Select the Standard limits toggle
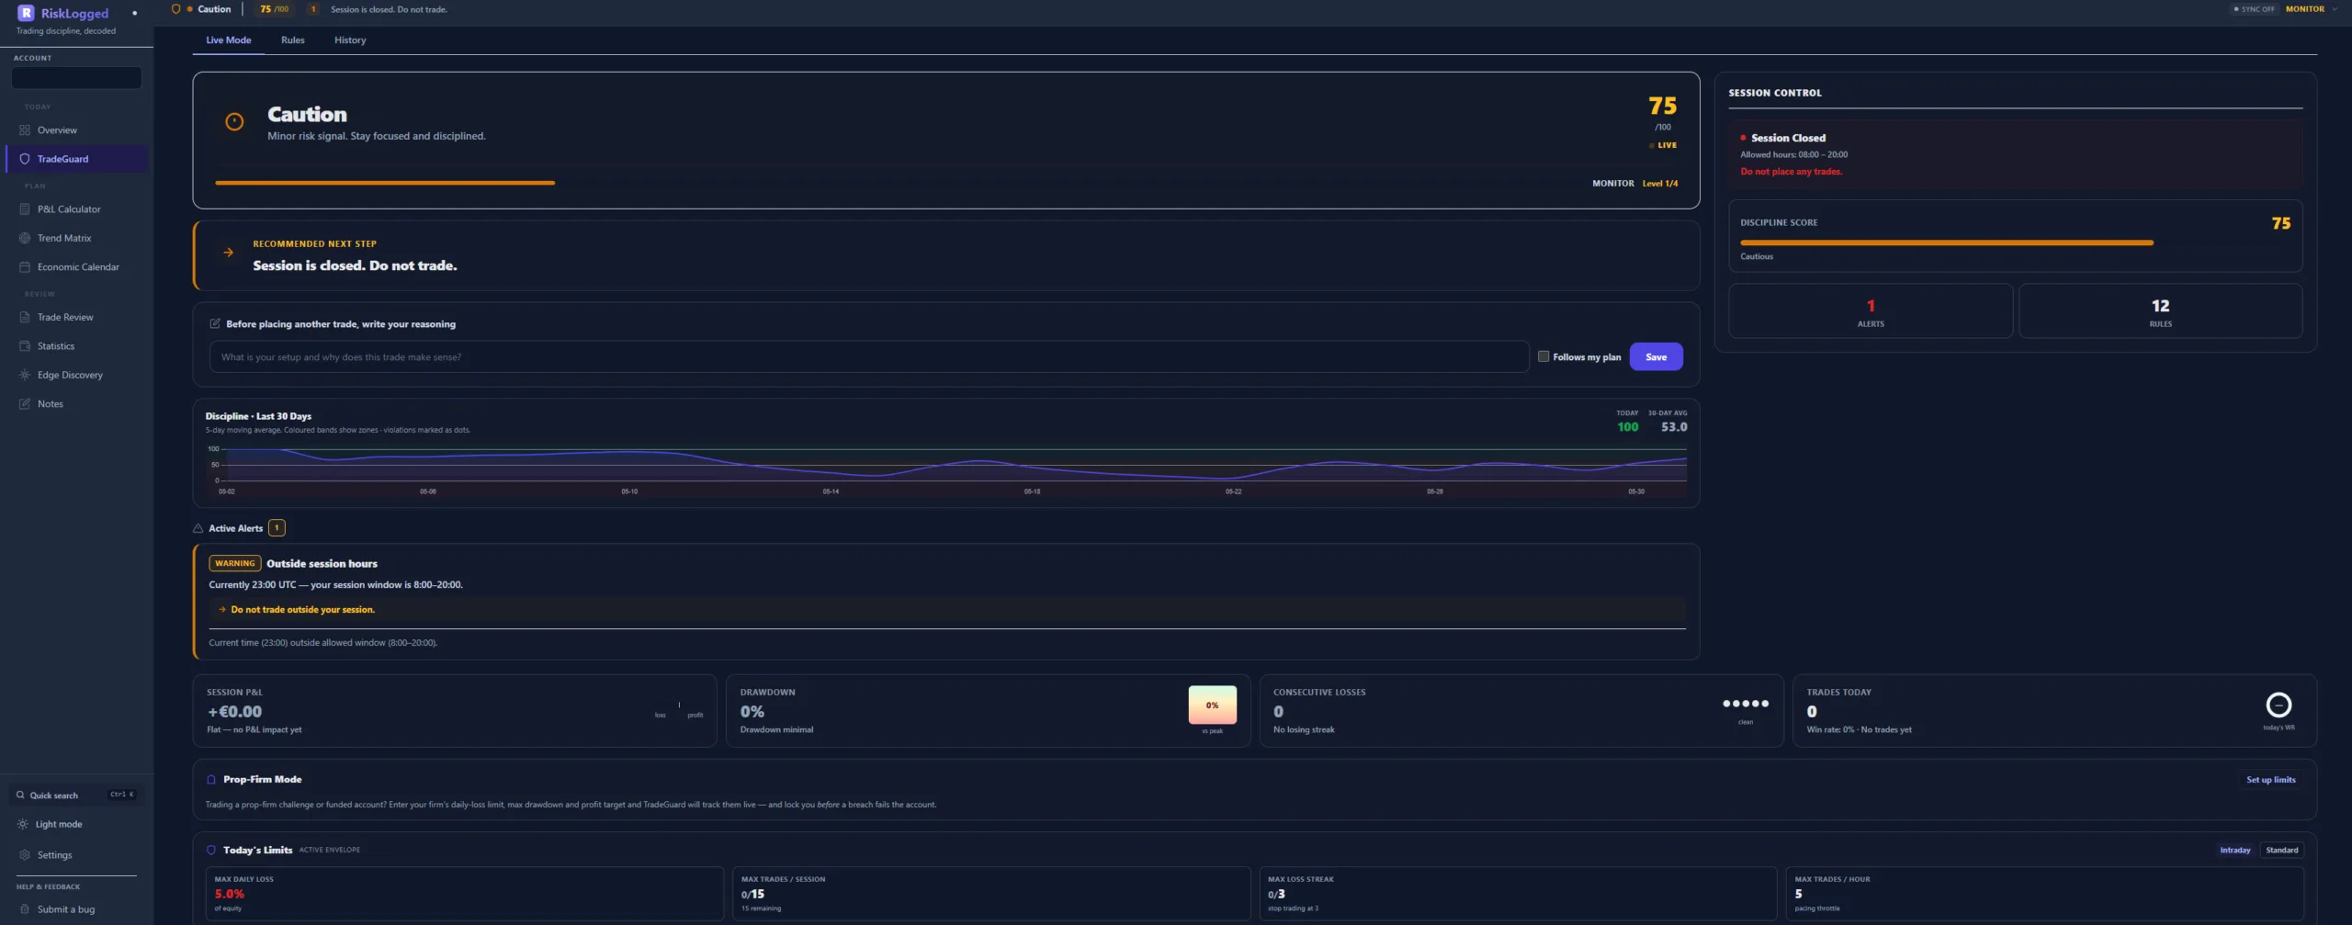2352x925 pixels. click(x=2281, y=851)
